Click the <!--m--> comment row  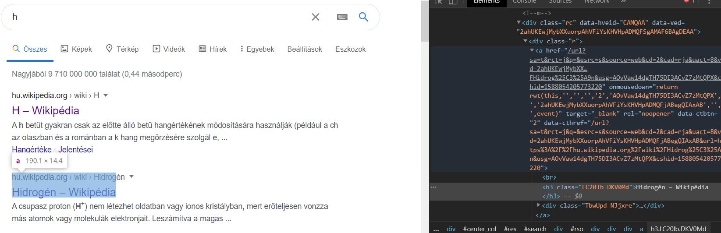click(x=537, y=13)
